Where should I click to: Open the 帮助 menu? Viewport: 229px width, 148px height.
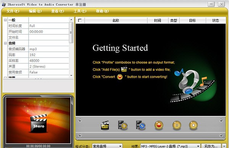102,11
